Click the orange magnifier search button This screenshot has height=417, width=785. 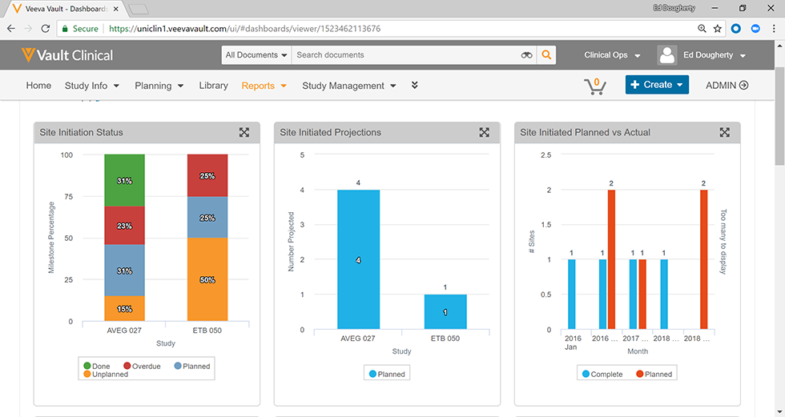546,55
